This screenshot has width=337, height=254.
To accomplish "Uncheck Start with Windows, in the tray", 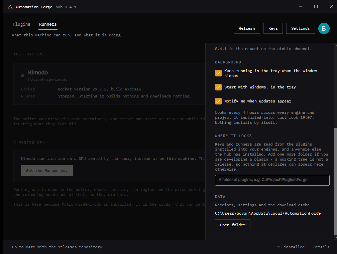I will pyautogui.click(x=218, y=87).
